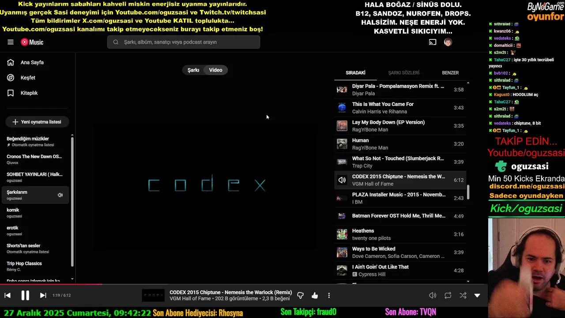565x318 pixels.
Task: Open Cronos The New Dawn OST playlist
Action: (x=35, y=159)
